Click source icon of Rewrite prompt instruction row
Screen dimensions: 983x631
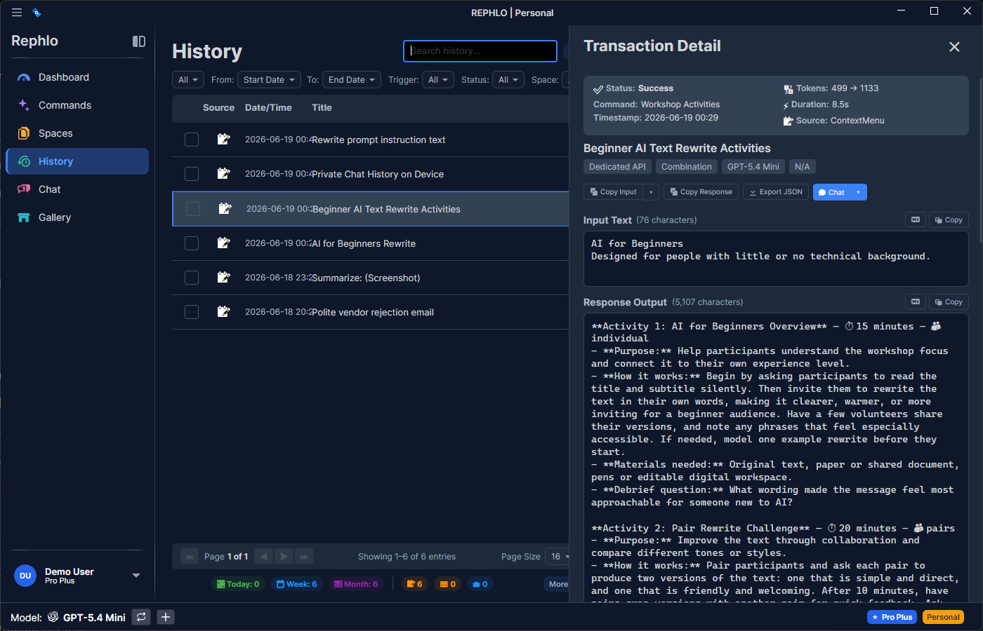pyautogui.click(x=223, y=140)
